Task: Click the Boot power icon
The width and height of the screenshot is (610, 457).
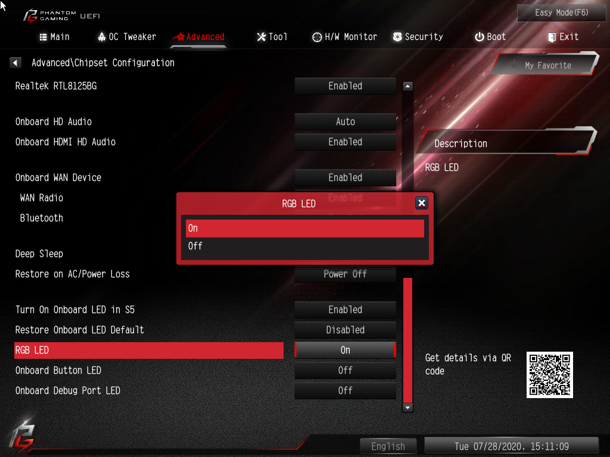Action: [x=480, y=37]
